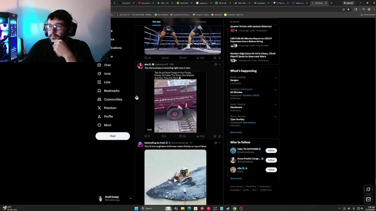376x211 pixels.
Task: Click Grok icon on Interesting As Fuck post
Action: click(215, 143)
